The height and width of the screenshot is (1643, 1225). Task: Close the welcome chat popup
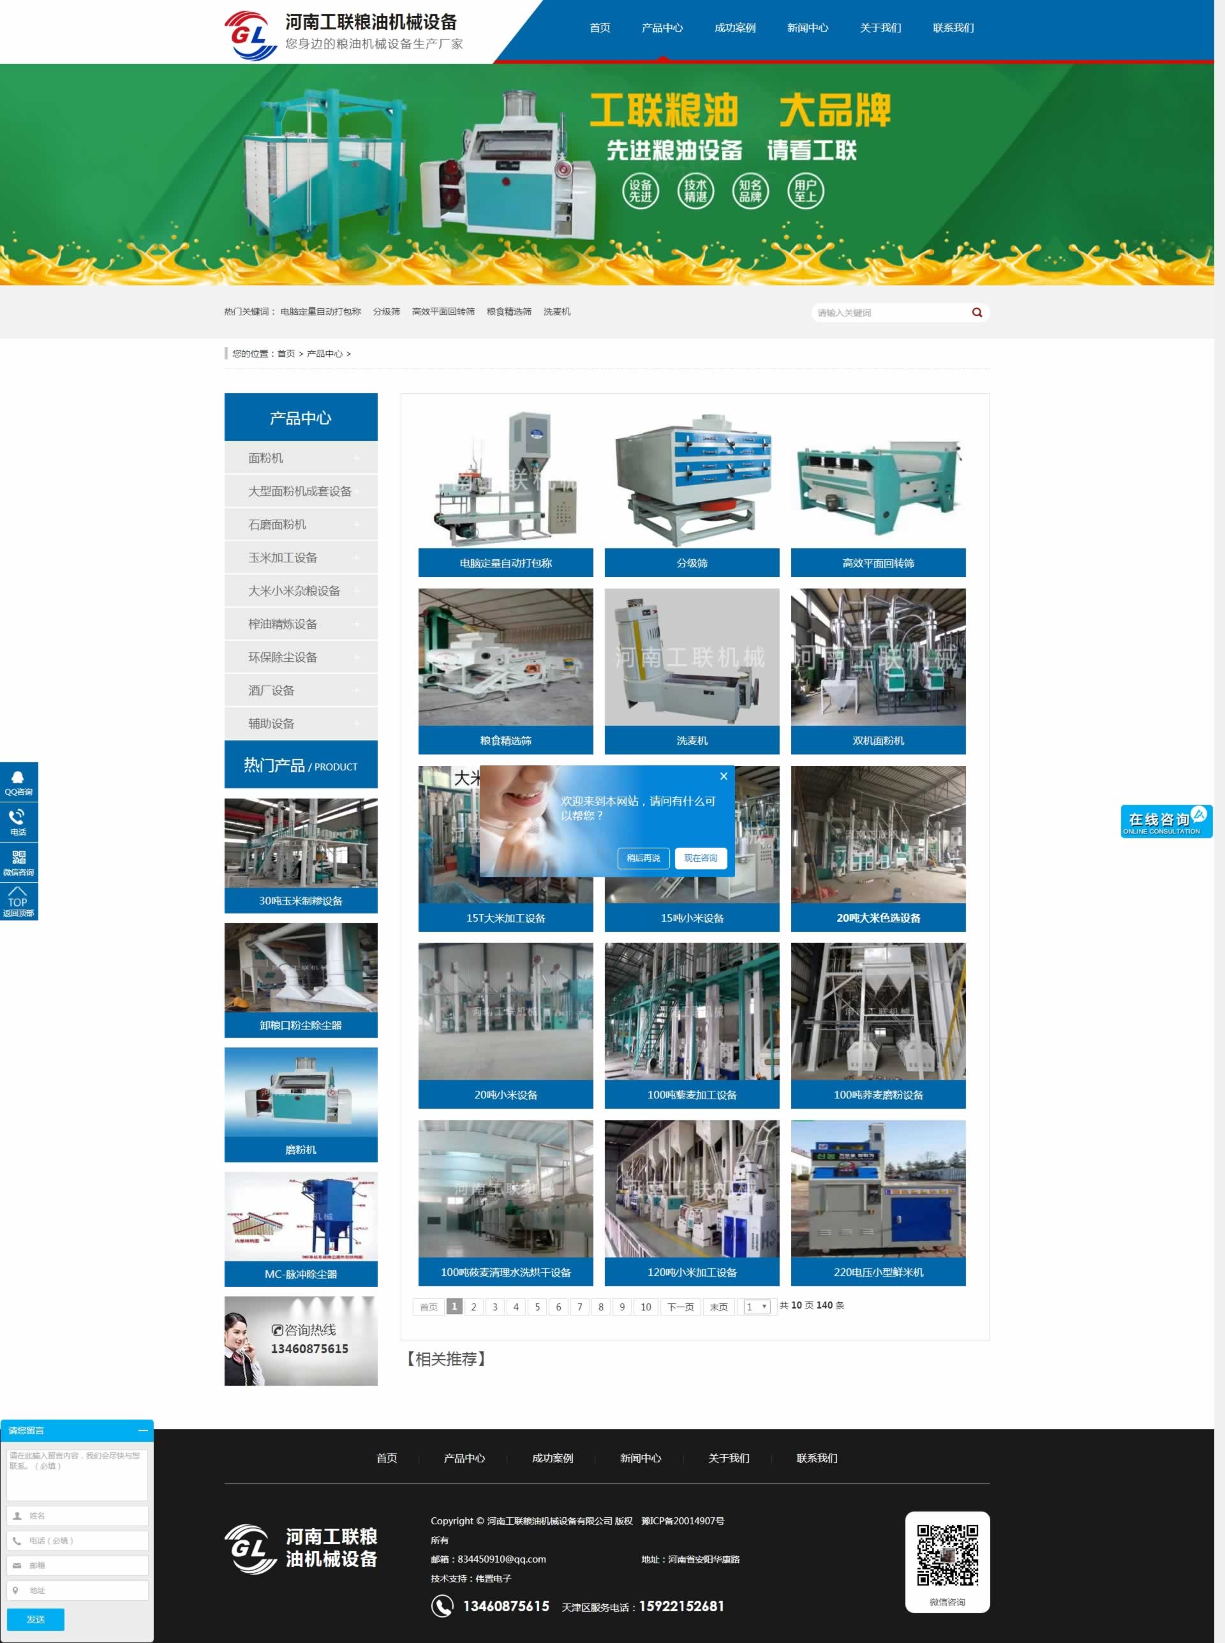(723, 776)
